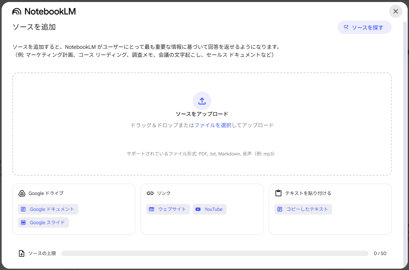Click the ソースの上限 label
Image resolution: width=409 pixels, height=270 pixels.
42,253
